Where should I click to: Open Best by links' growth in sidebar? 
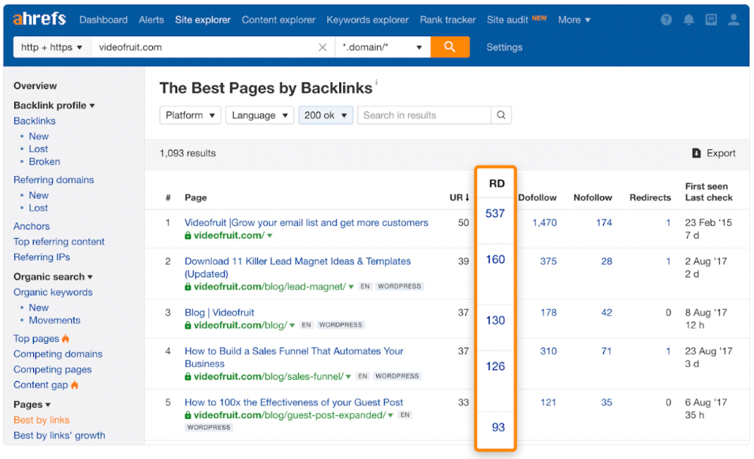coord(59,435)
